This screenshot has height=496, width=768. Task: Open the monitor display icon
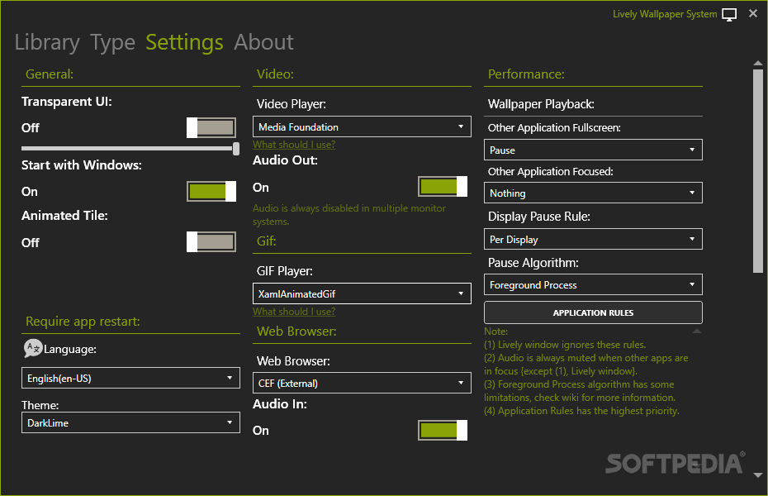(x=729, y=15)
